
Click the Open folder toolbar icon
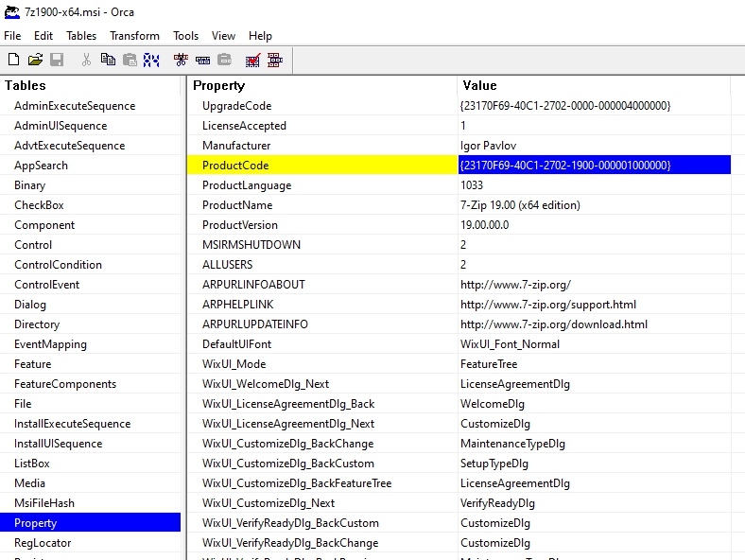pyautogui.click(x=35, y=60)
